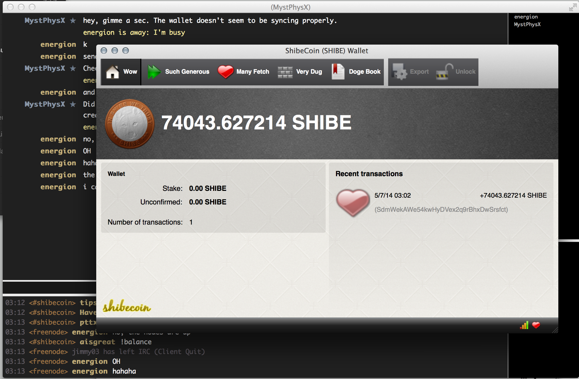This screenshot has width=579, height=379.
Task: Click the SdmWekAWe54kw transaction address
Action: pos(441,210)
